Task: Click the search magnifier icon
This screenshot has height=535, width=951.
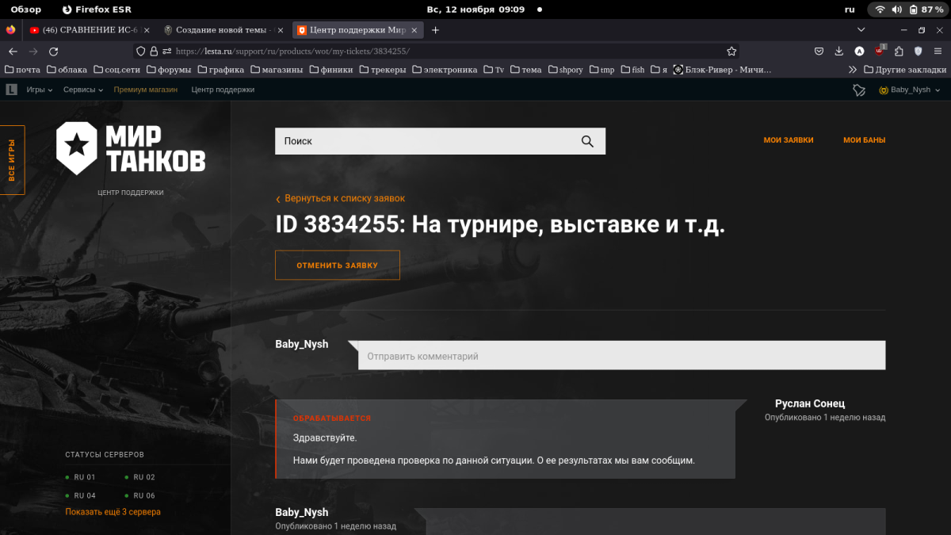Action: point(587,141)
